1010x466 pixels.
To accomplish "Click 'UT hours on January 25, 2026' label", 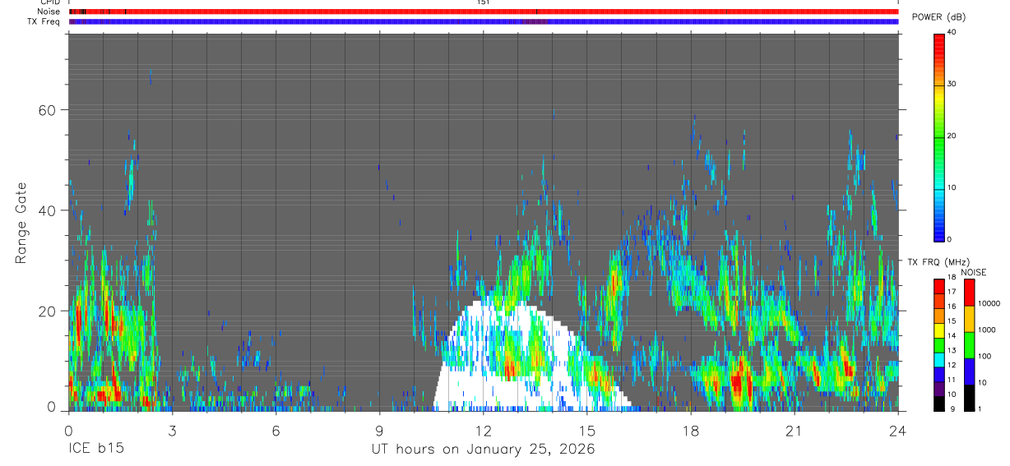I will [483, 449].
